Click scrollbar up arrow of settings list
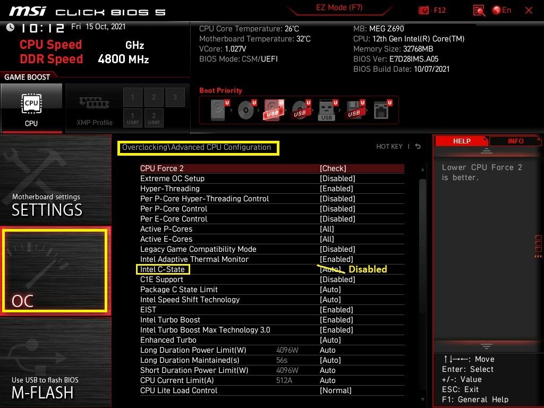The image size is (544, 408). (422, 169)
